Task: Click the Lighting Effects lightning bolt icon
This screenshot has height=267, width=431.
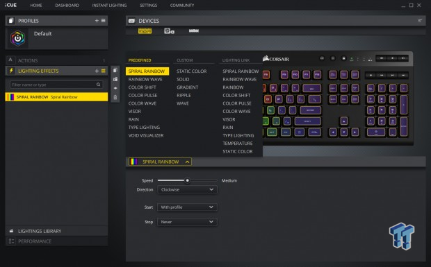Action: (11, 71)
